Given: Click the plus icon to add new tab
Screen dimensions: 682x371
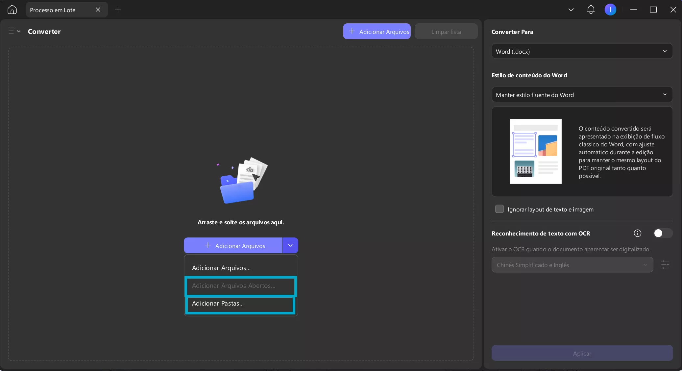Looking at the screenshot, I should coord(118,10).
